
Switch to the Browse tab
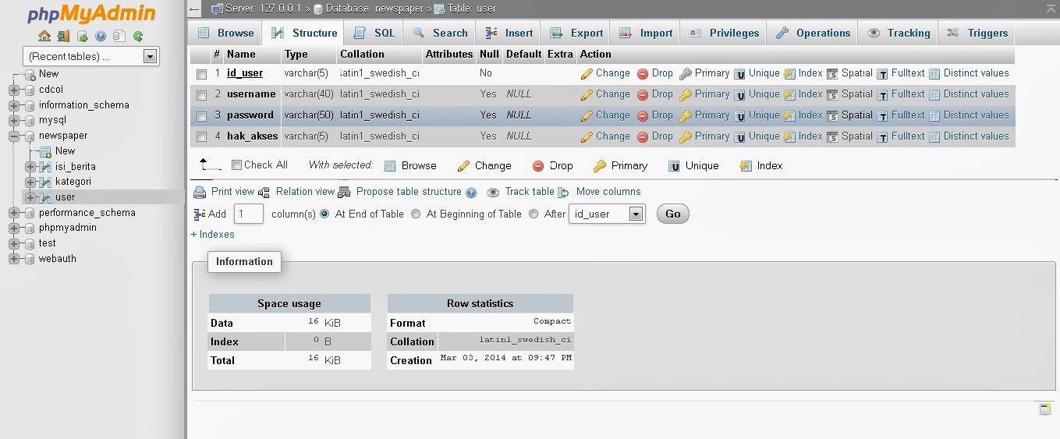[225, 33]
